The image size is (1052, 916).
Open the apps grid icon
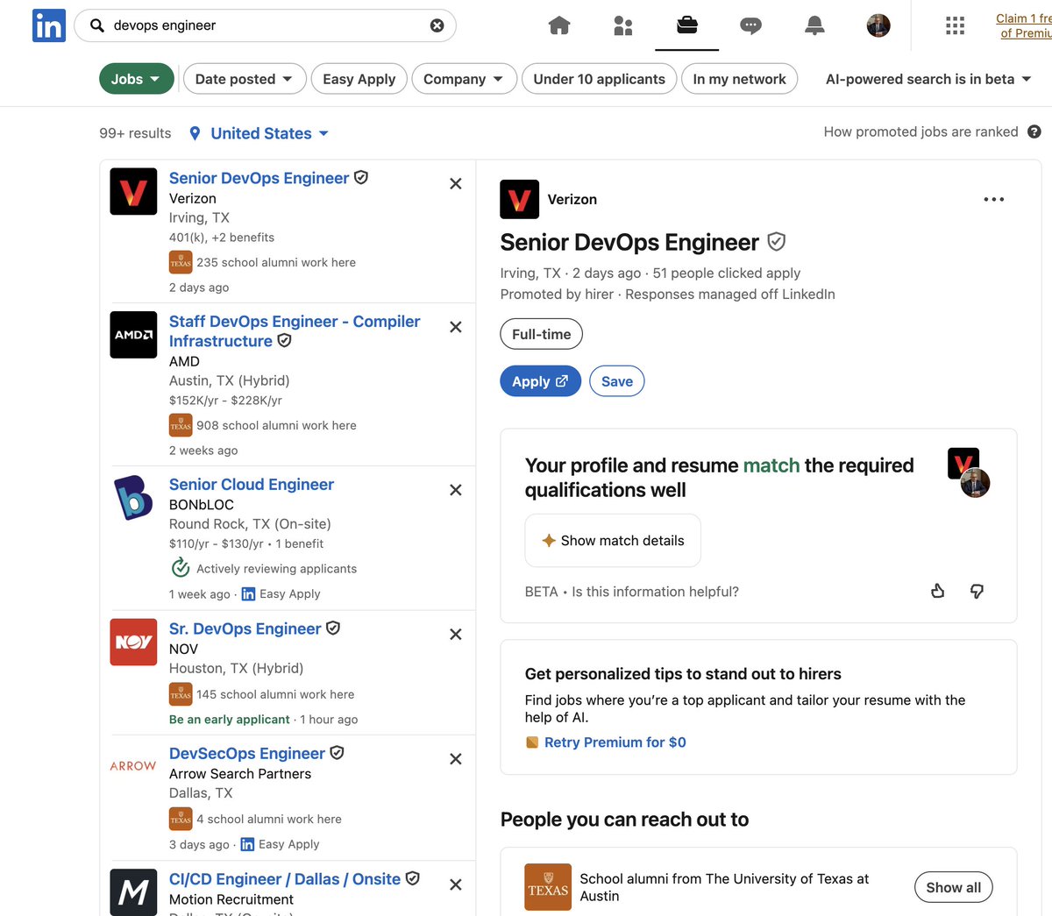tap(956, 25)
